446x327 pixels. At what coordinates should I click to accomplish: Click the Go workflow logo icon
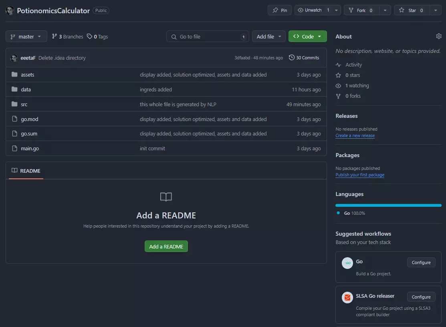coord(347,263)
